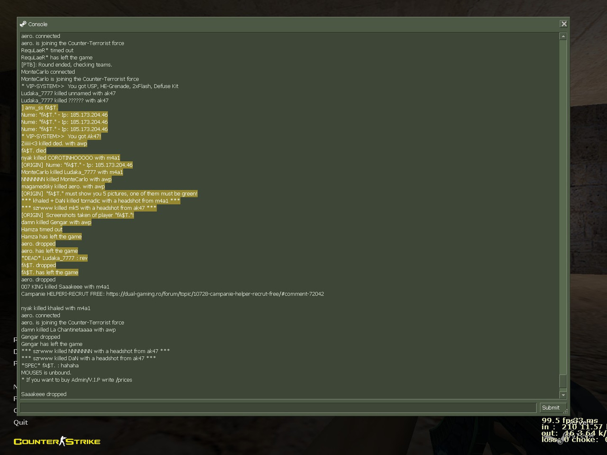Click the '*SPEC* fA$T. : hahaha' chat line
The width and height of the screenshot is (607, 455).
coord(50,365)
